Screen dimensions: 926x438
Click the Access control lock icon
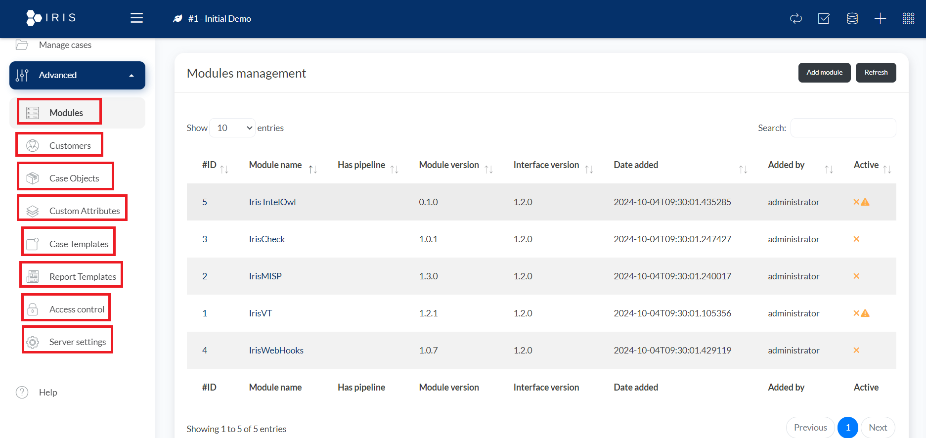[x=33, y=309]
